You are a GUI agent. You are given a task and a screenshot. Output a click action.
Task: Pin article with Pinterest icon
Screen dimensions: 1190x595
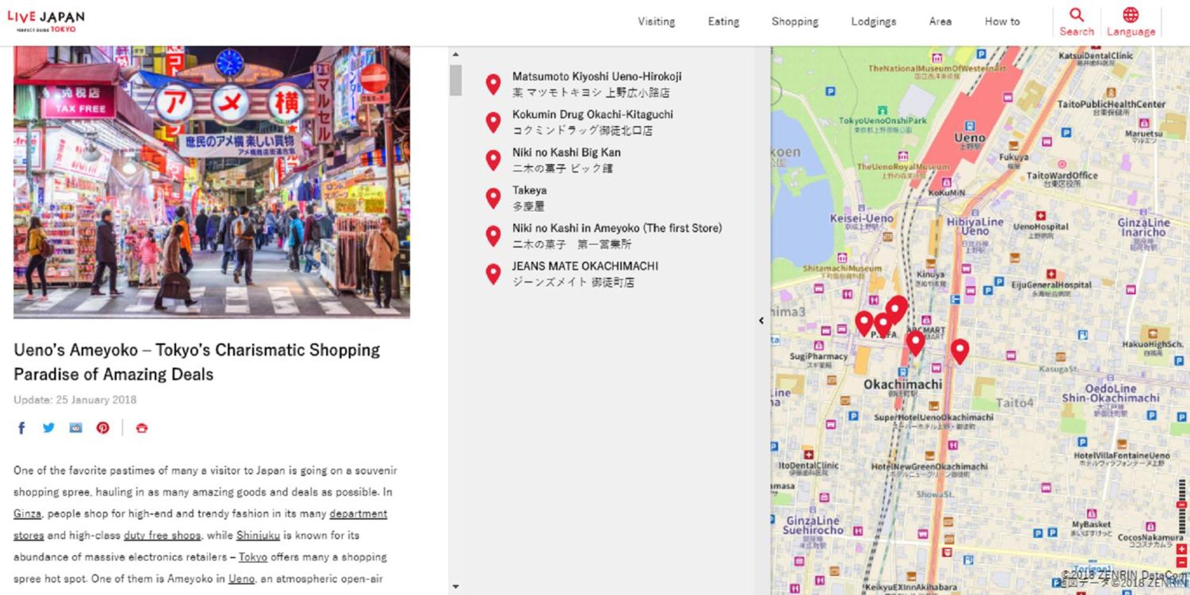[x=103, y=428]
